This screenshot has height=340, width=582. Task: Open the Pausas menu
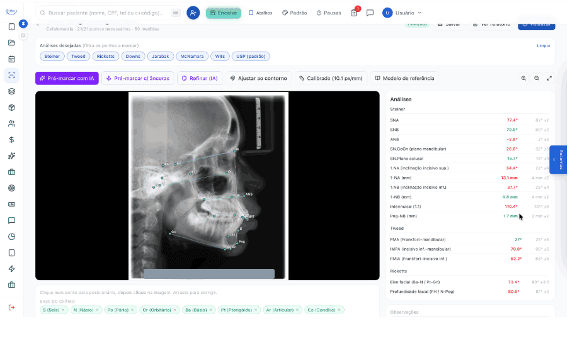[329, 13]
